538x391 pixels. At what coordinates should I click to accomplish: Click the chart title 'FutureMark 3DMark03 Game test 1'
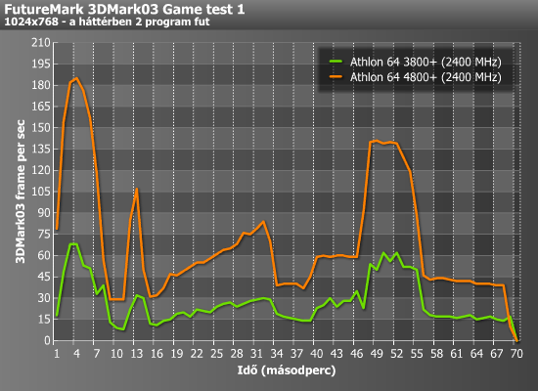(x=124, y=9)
